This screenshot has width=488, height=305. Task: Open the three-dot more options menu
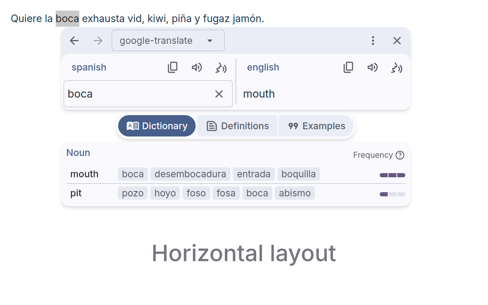(373, 41)
